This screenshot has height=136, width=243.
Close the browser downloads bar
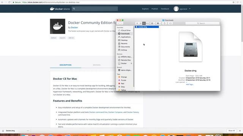[x=240, y=131]
